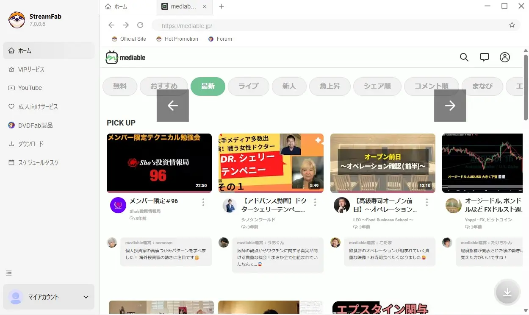The width and height of the screenshot is (529, 315).
Task: Open the 【高級寿司オープン前日】 video title
Action: (385, 205)
